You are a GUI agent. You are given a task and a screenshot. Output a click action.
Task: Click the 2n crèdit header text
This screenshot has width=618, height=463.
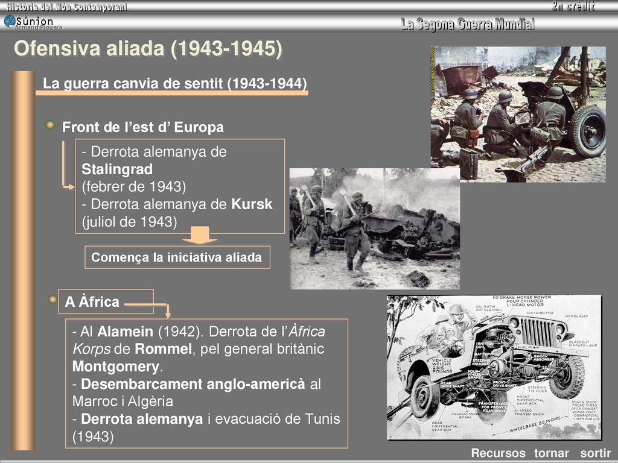(573, 6)
